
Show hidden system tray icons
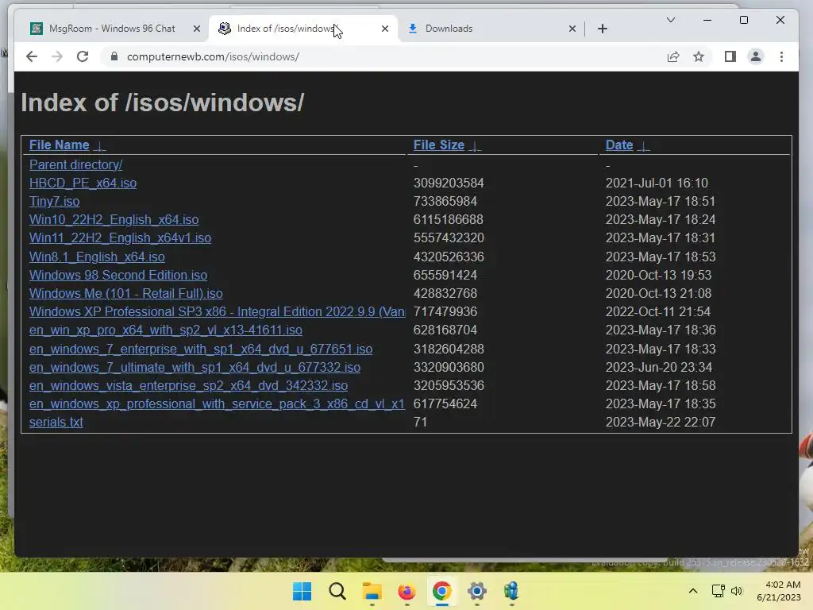(x=692, y=591)
